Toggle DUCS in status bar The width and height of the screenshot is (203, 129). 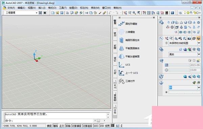[96, 126]
